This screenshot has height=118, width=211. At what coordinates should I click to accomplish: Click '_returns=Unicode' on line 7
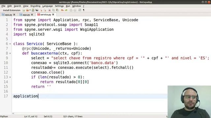(71, 49)
